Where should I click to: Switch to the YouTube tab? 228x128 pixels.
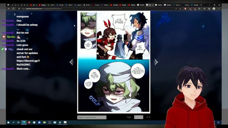[x=114, y=5]
